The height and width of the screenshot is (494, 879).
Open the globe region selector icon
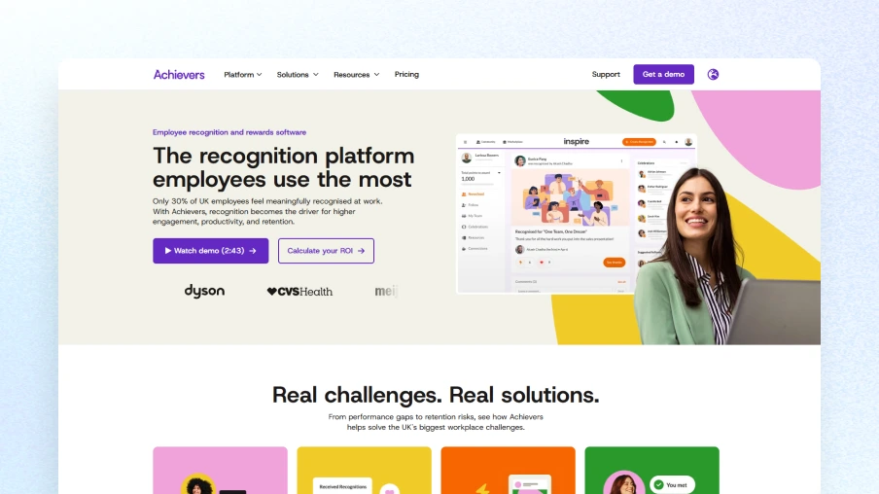pos(713,74)
